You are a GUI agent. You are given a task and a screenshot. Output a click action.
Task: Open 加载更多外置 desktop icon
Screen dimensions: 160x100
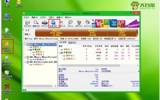point(7,17)
